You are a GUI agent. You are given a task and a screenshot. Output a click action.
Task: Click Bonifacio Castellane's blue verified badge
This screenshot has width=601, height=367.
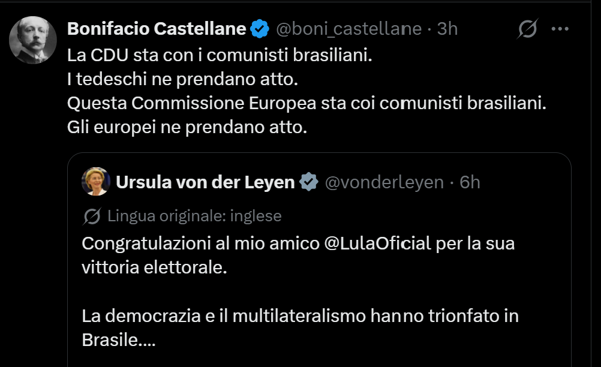[260, 29]
